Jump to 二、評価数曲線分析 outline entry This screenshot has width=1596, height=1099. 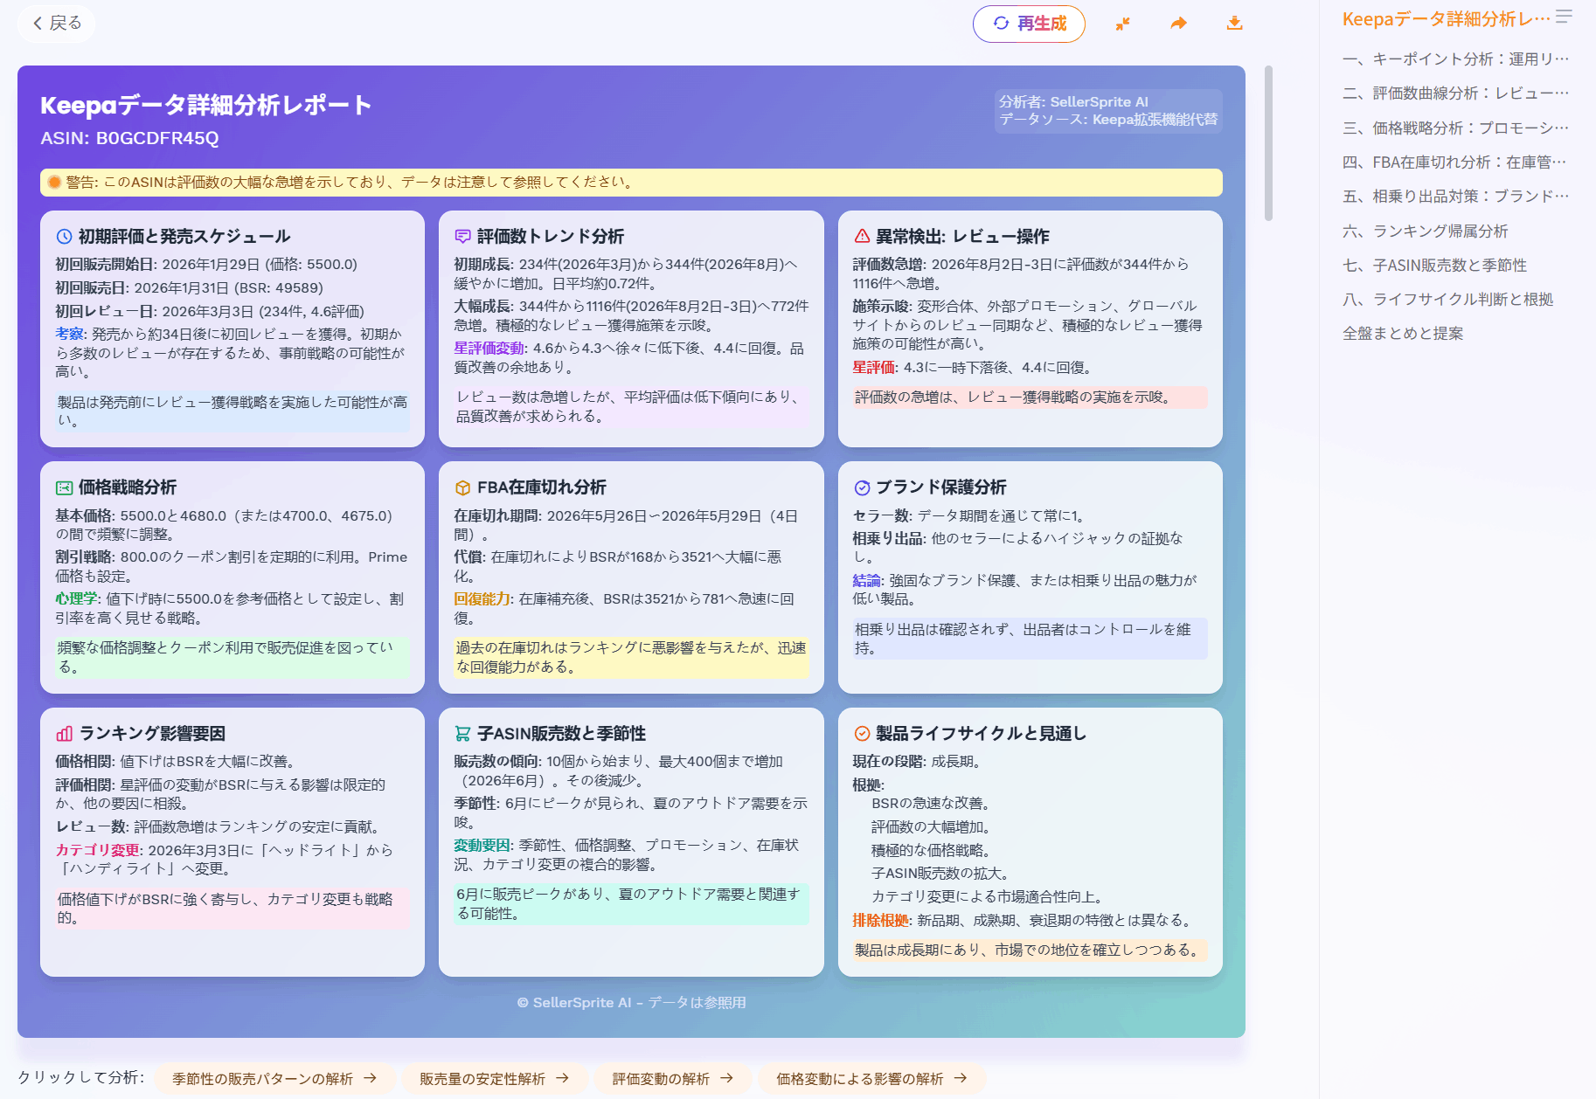click(1456, 93)
